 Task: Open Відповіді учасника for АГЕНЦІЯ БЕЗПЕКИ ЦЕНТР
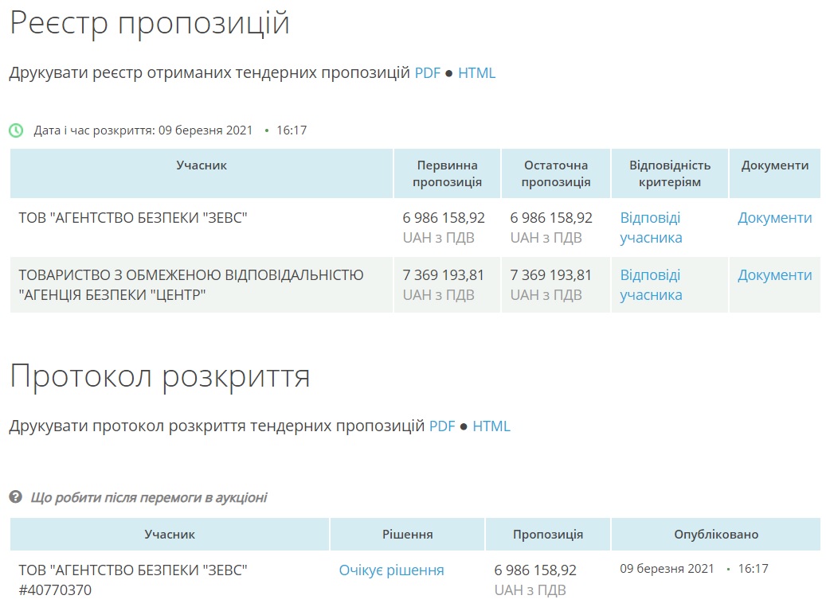point(651,285)
